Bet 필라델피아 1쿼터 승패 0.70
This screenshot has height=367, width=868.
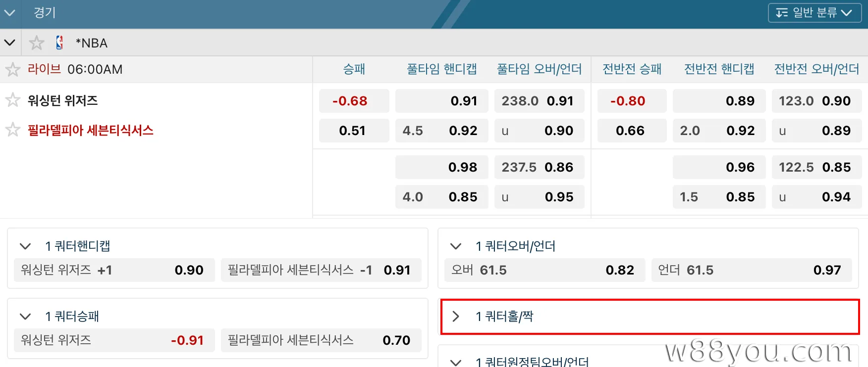[x=321, y=340]
